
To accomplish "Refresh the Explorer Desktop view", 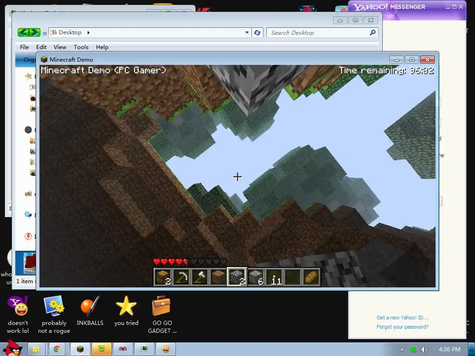I will (257, 32).
